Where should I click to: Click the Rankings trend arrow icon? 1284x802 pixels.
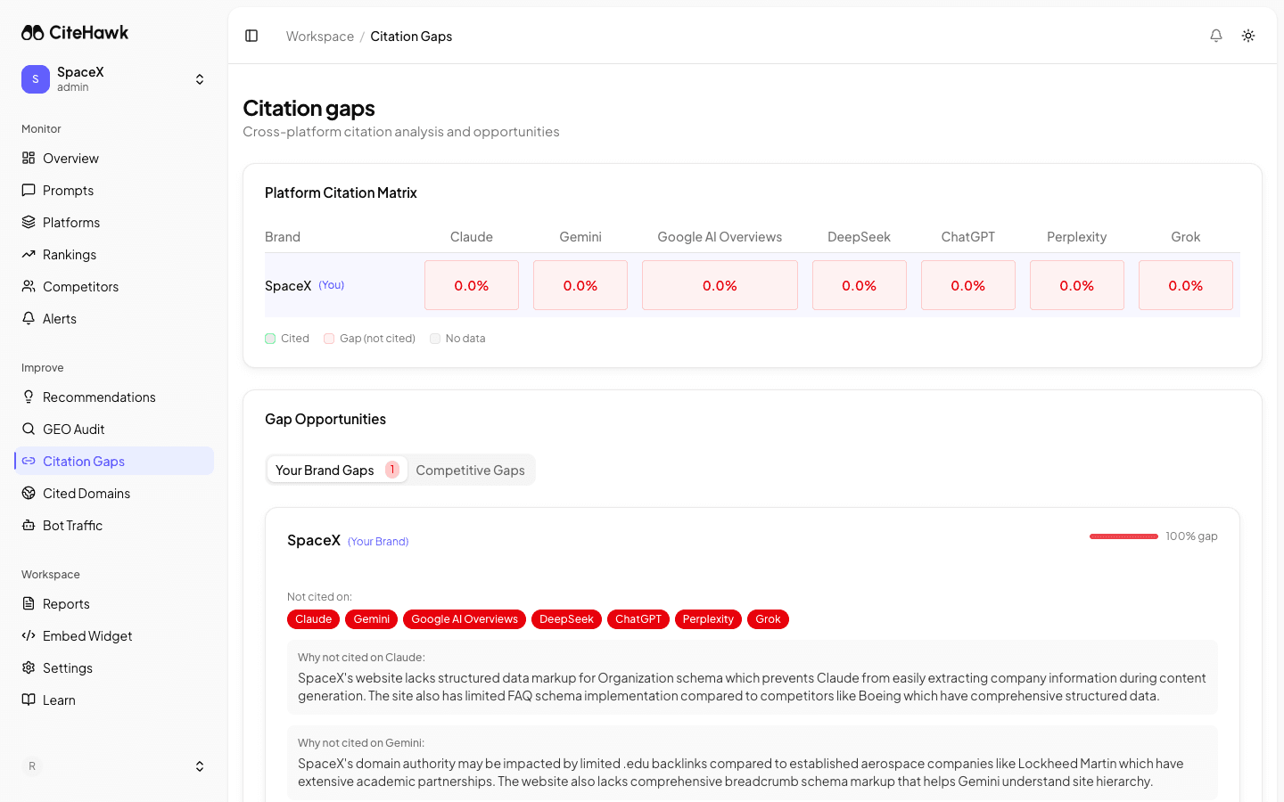[x=29, y=254]
